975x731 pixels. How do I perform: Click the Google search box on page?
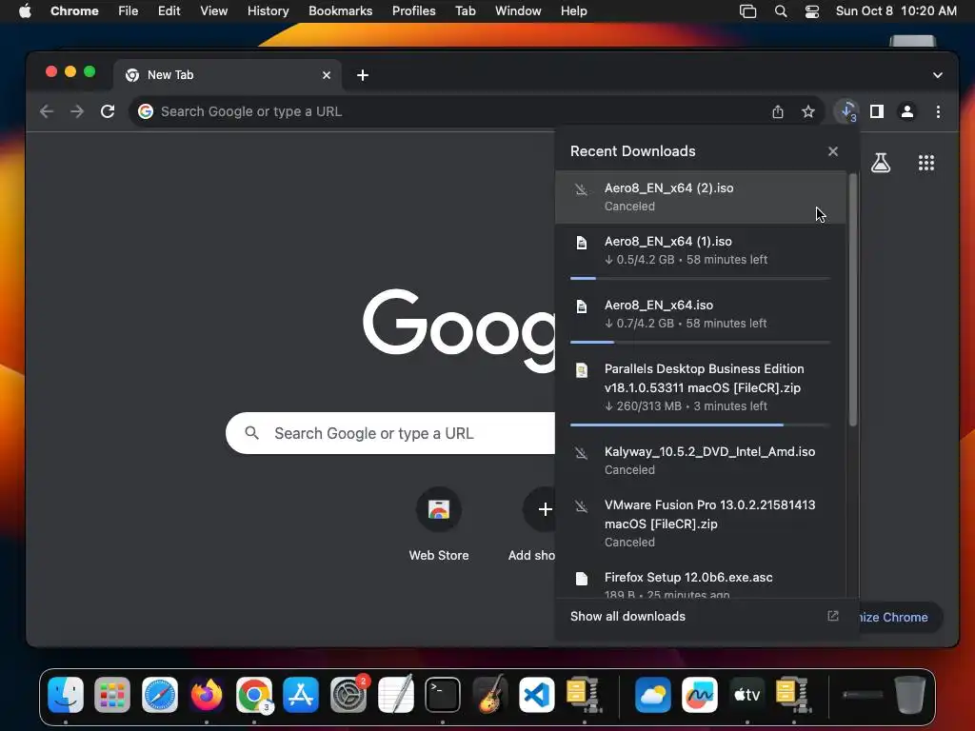390,433
